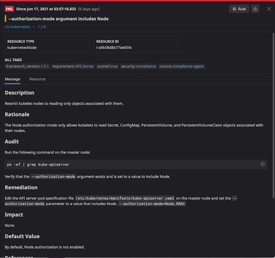Copy the ps -ef grep command
This screenshot has height=258, width=275.
click(263, 164)
